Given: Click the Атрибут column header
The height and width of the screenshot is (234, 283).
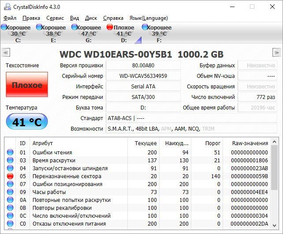Looking at the screenshot, I should (79, 143).
